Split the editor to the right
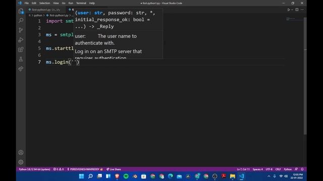 coord(297,10)
